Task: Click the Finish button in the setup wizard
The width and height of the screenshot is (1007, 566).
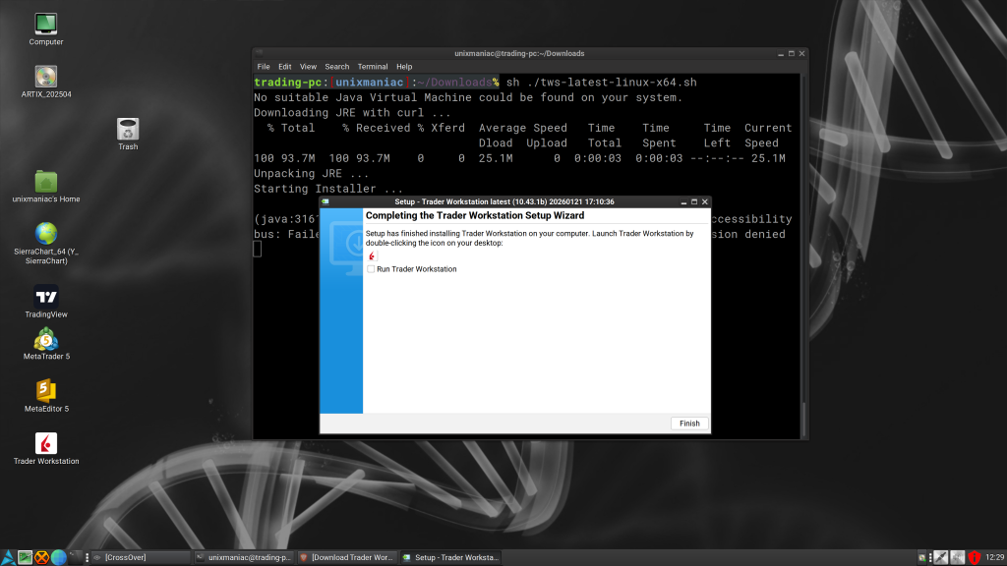Action: pos(688,423)
